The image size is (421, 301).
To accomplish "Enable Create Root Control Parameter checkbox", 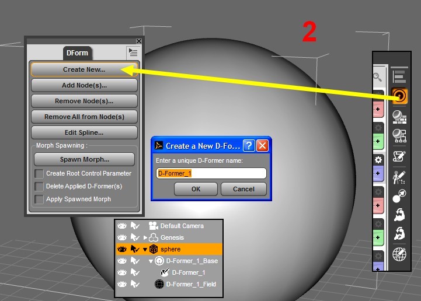I will pos(39,173).
